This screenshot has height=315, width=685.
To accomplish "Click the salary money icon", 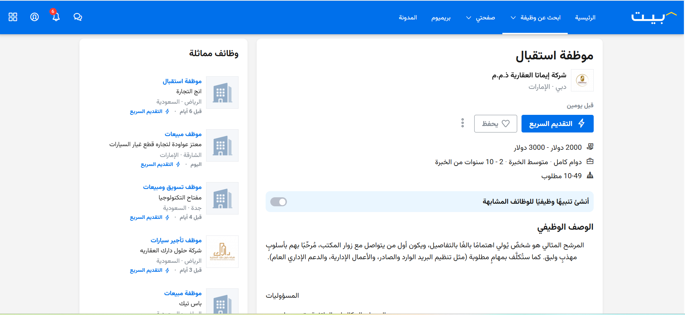I will pos(590,147).
